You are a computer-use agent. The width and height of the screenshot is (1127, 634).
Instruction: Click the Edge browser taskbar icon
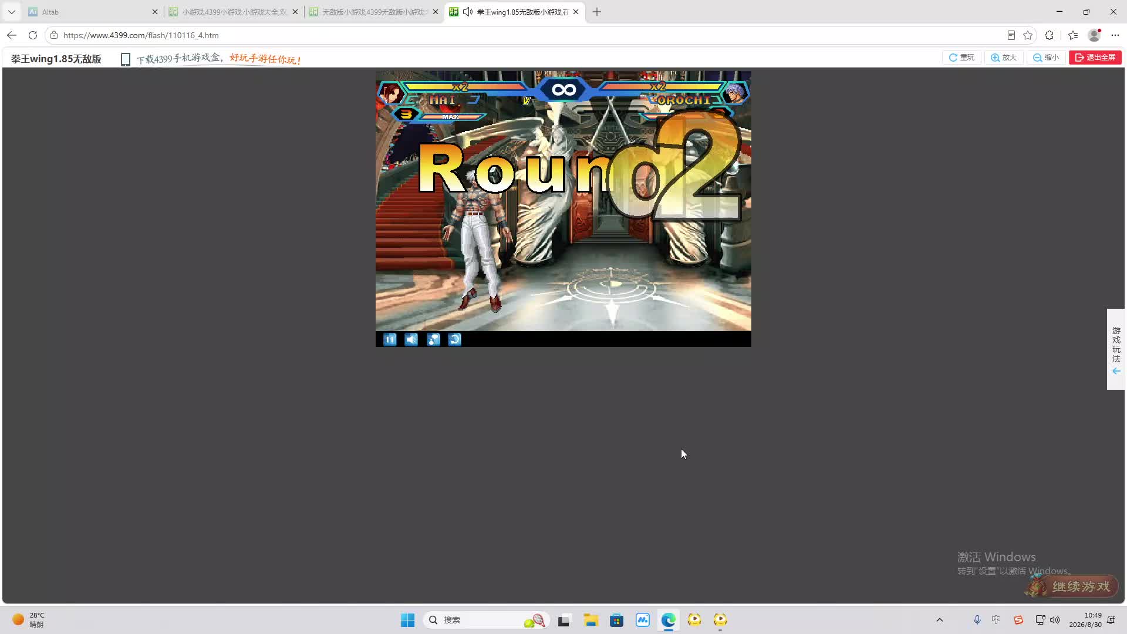click(x=669, y=620)
